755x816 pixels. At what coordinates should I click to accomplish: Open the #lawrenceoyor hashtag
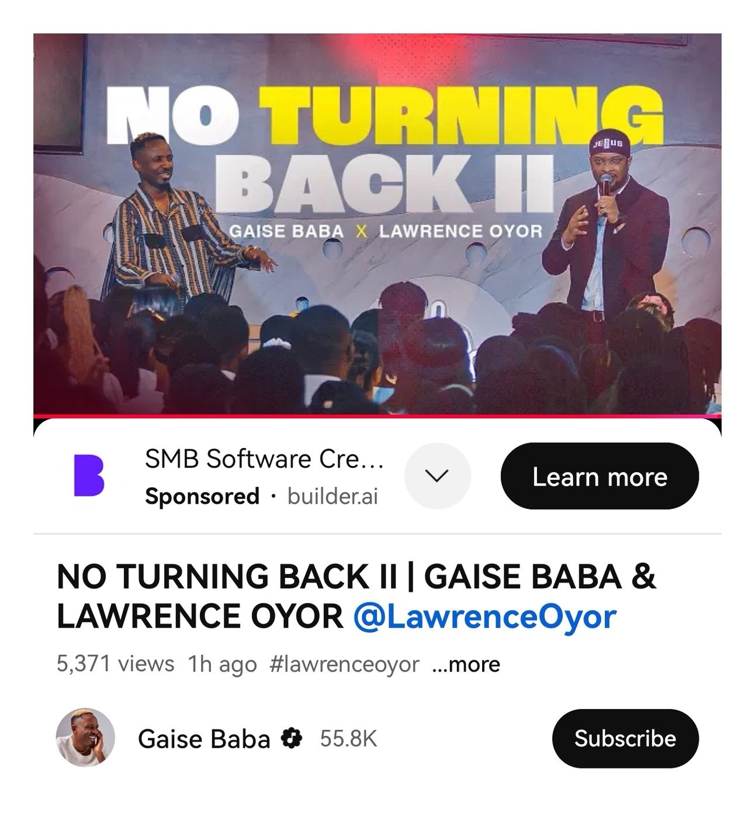pos(345,664)
